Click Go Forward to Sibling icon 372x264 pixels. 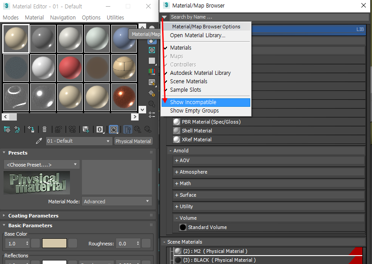point(148,129)
